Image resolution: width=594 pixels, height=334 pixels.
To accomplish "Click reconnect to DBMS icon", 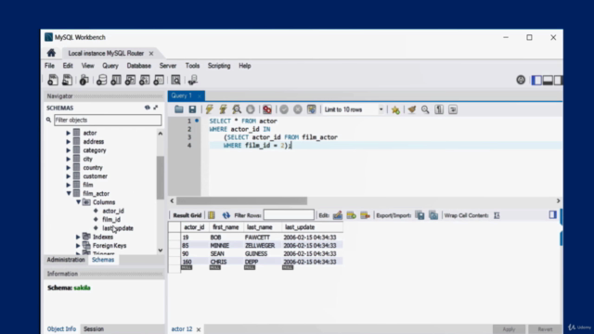I will 193,80.
